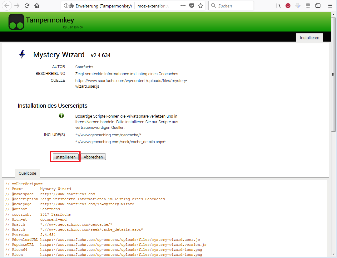
Task: Toggle the sidebar view
Action: pos(318,6)
